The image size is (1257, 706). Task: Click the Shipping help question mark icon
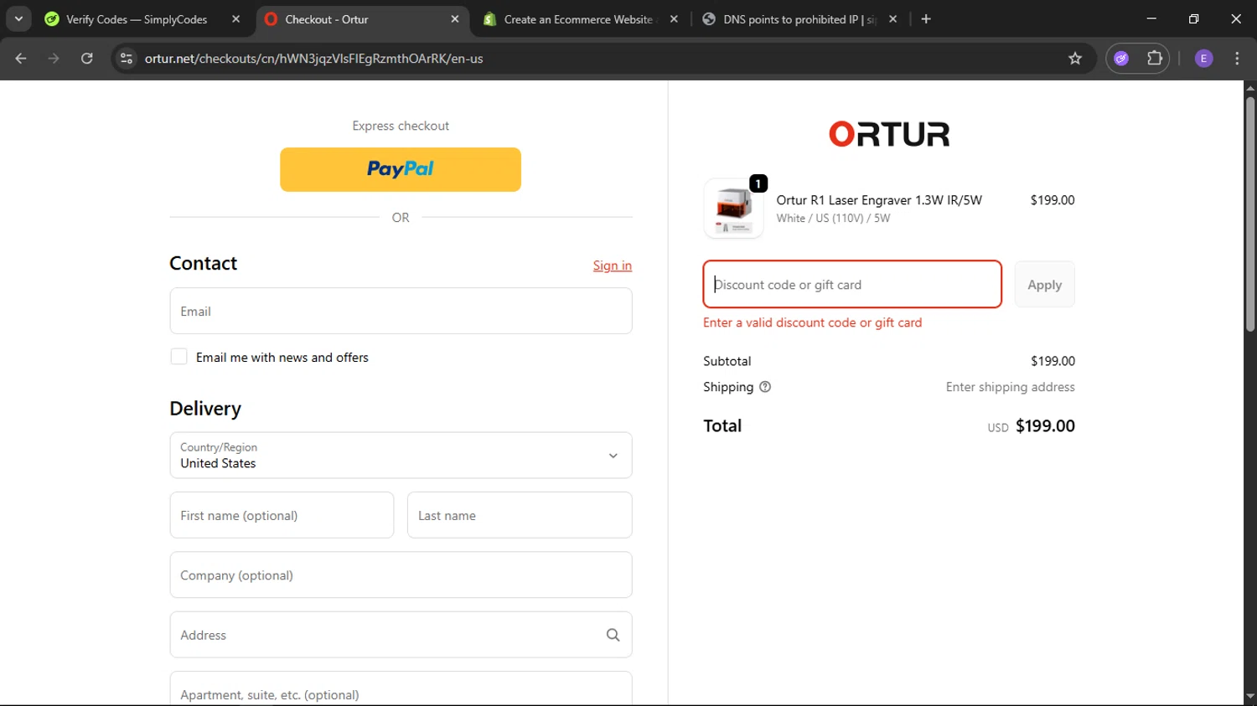pyautogui.click(x=765, y=387)
